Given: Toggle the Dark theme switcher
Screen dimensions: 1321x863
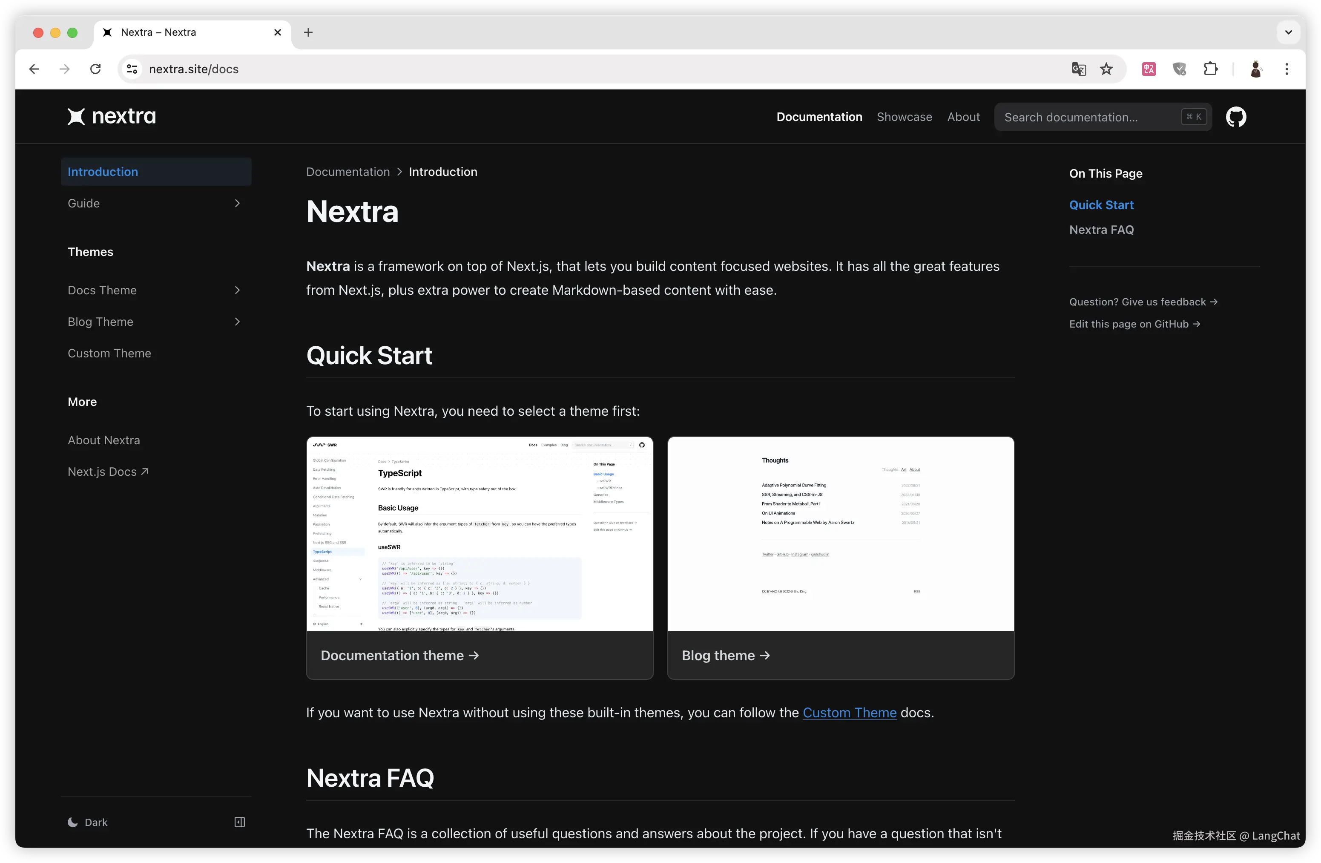Looking at the screenshot, I should [x=88, y=822].
